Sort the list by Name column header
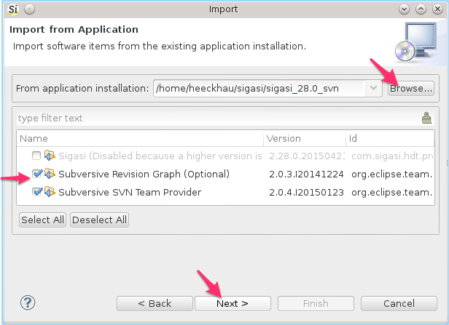449x325 pixels. 140,139
